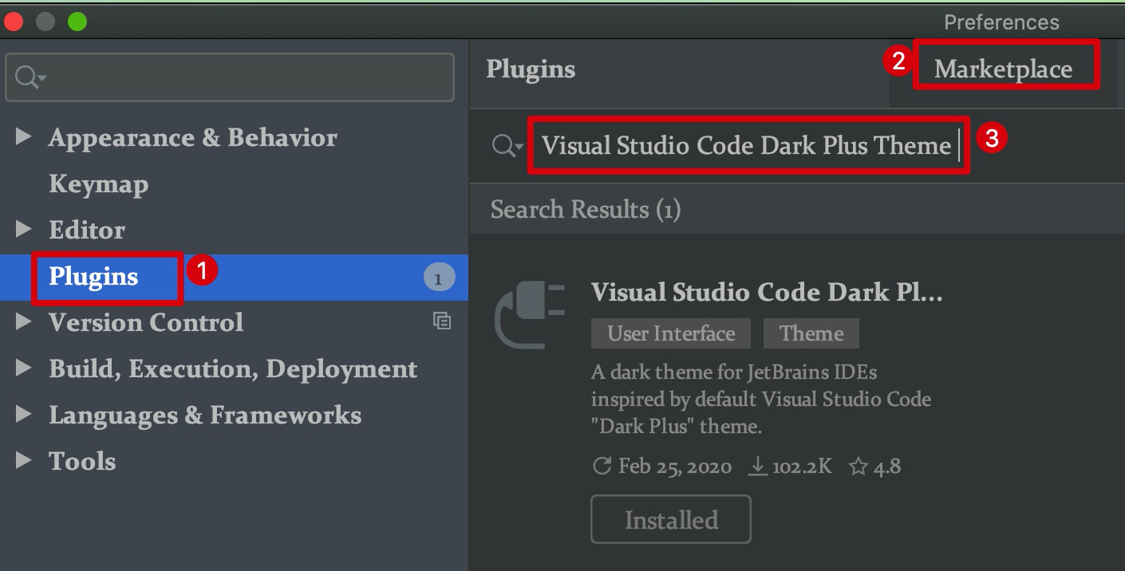Screen dimensions: 1125x571
Task: Select Plugins in the settings tree
Action: [93, 277]
